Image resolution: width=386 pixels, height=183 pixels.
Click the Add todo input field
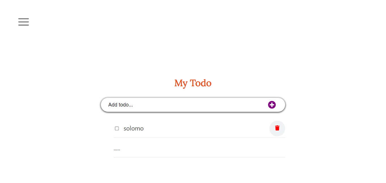(184, 105)
